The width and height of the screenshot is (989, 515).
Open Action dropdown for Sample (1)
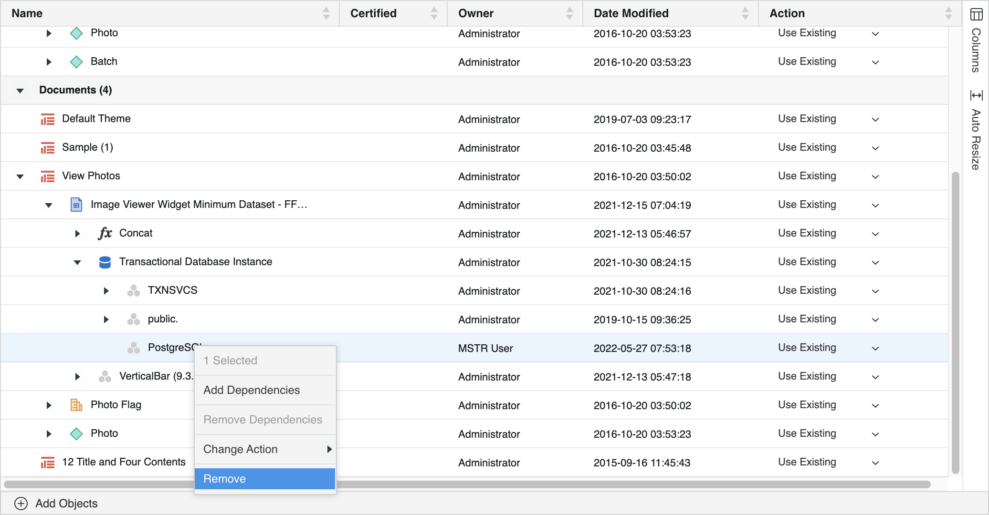[x=875, y=148]
